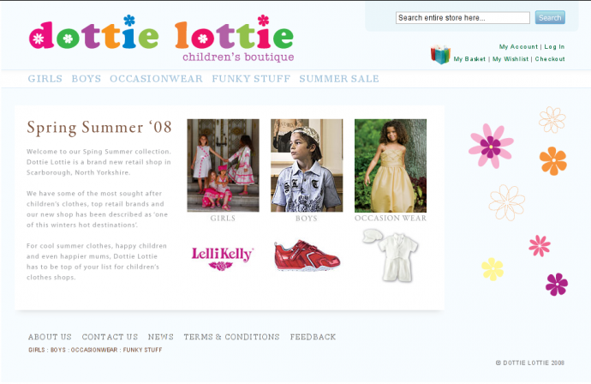Open the Terms & Conditions footer link
Image resolution: width=591 pixels, height=384 pixels.
232,337
